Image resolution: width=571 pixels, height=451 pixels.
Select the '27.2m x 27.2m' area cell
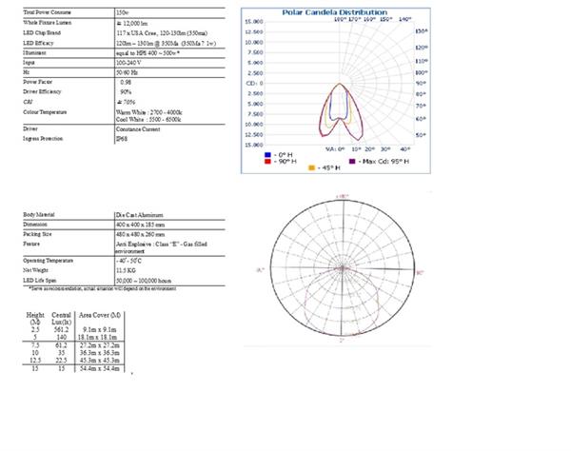click(100, 345)
